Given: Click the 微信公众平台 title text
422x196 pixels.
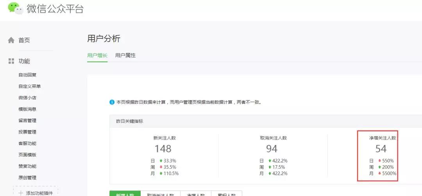Looking at the screenshot, I should 55,9.
